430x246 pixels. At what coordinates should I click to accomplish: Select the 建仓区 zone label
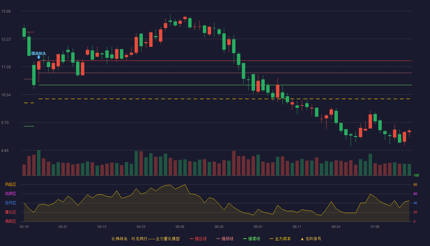click(10, 212)
